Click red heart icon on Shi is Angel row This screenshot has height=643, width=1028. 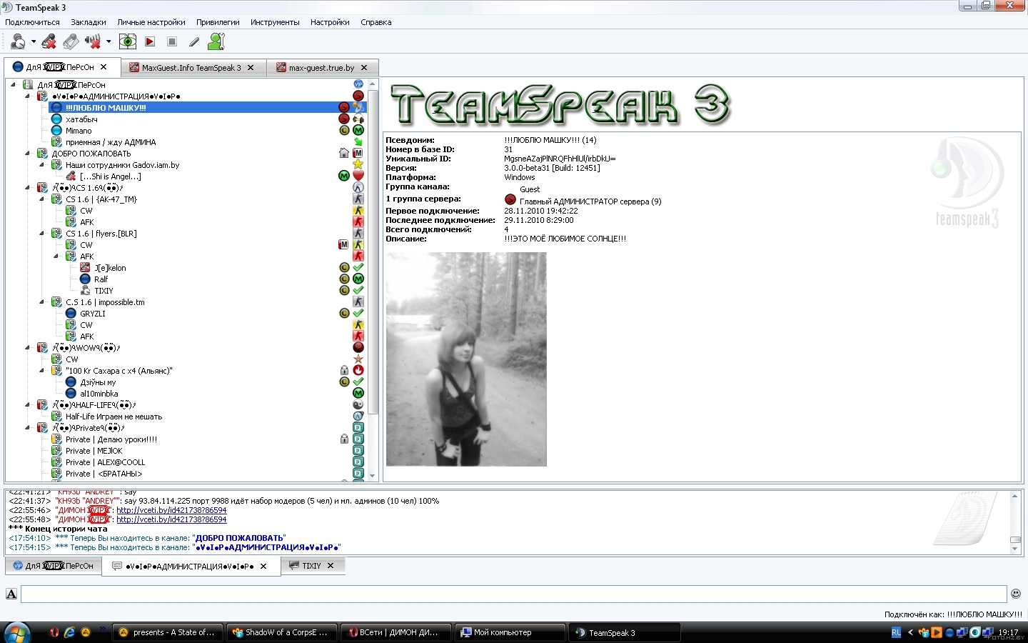pos(358,176)
